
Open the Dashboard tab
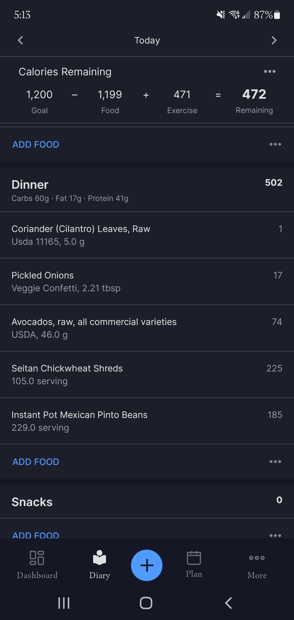[37, 565]
